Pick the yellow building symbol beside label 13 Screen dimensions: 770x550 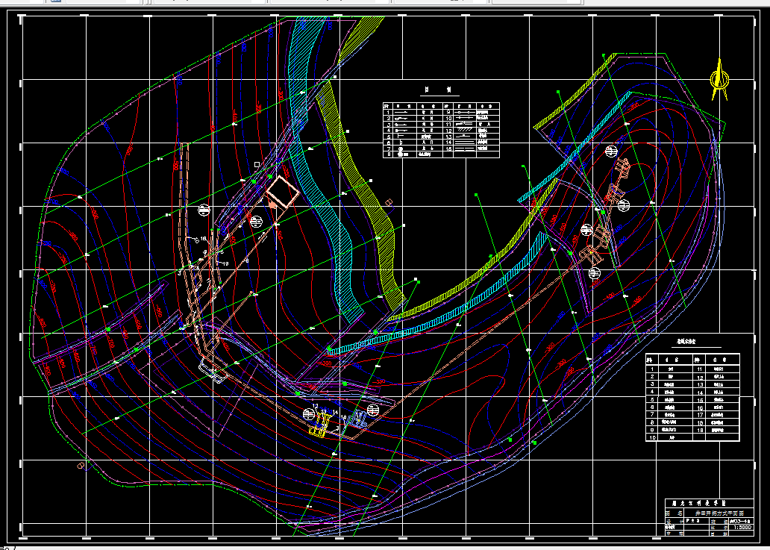(x=321, y=424)
